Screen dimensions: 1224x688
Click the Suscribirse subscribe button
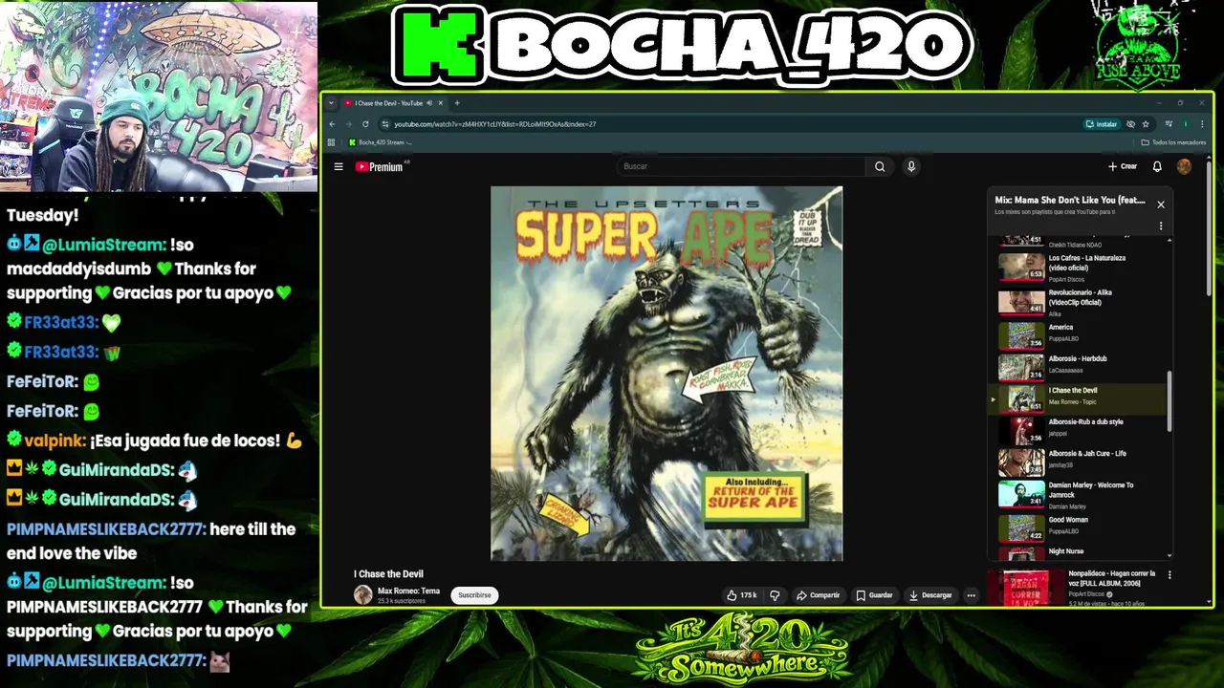click(x=474, y=595)
